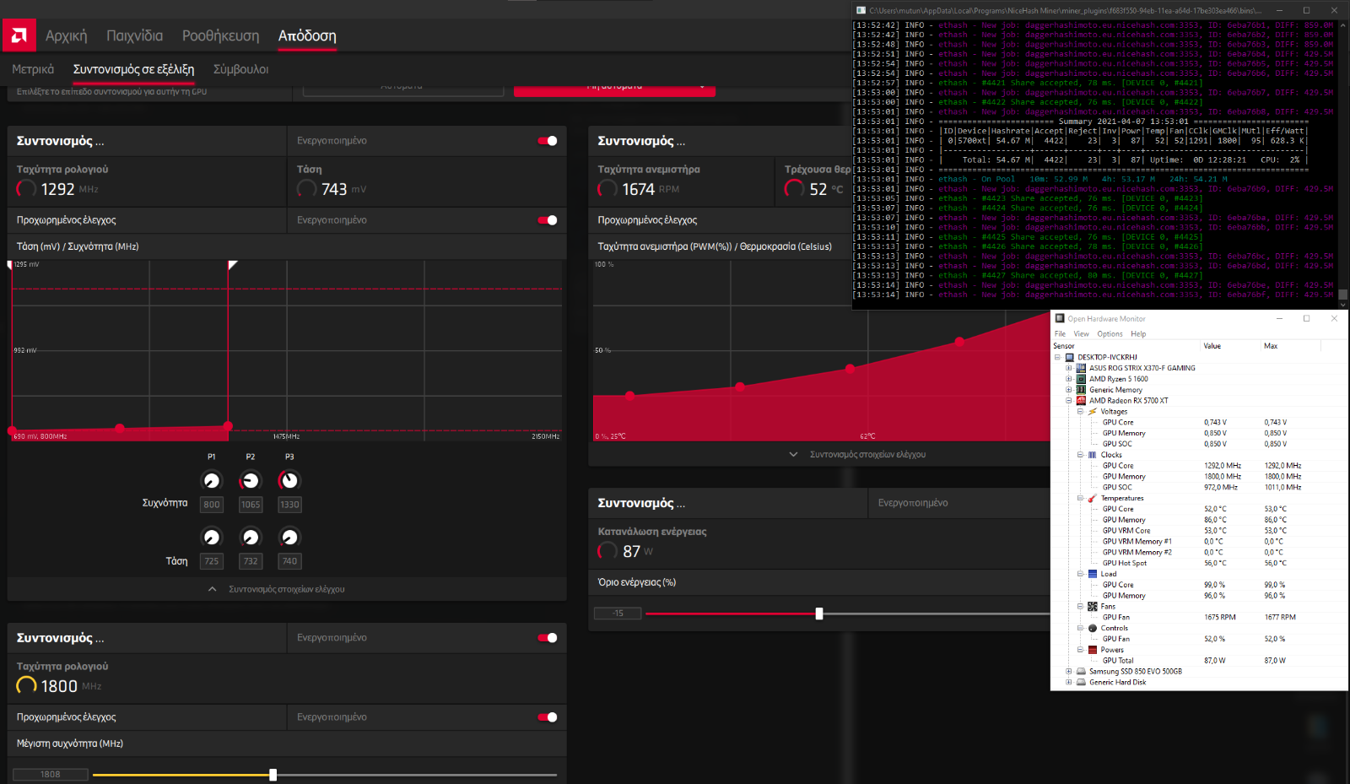
Task: Open the File menu in Open Hardware Monitor
Action: tap(1060, 334)
